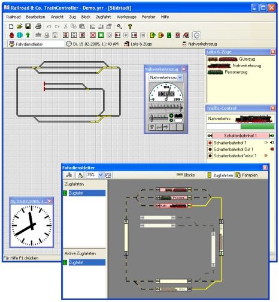Toggle the Schattenbahnhof 1 red indicator
The image size is (279, 302).
click(210, 143)
